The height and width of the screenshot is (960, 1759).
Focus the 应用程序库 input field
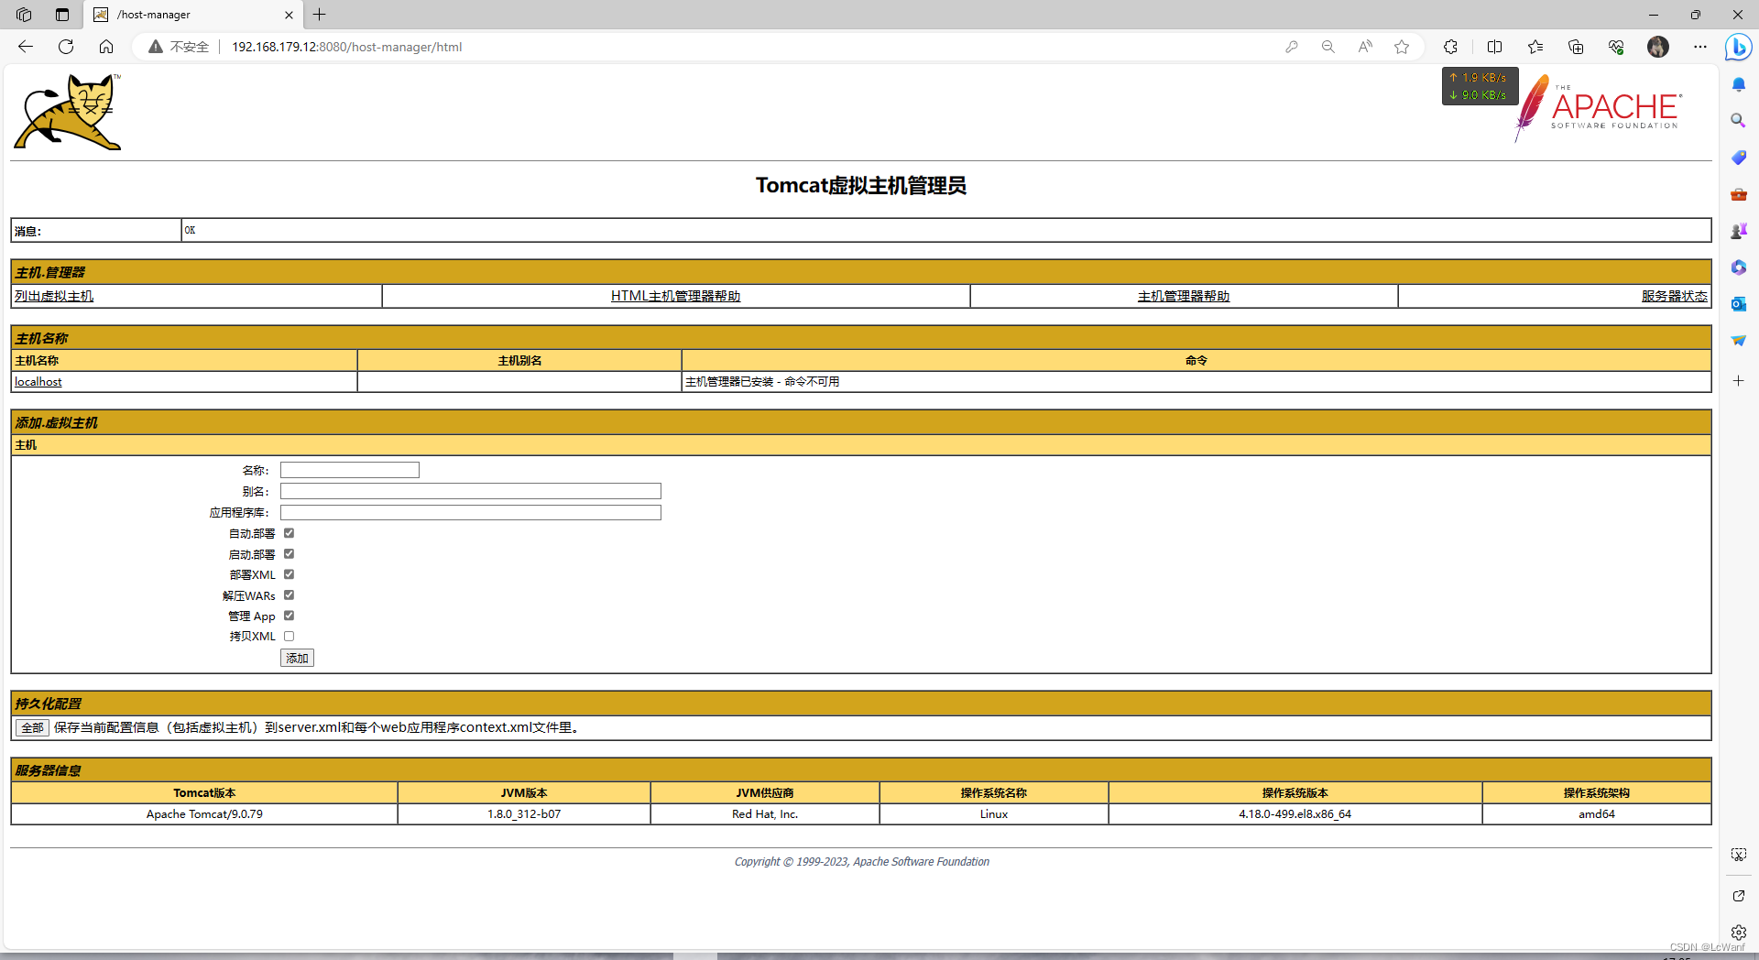(471, 512)
